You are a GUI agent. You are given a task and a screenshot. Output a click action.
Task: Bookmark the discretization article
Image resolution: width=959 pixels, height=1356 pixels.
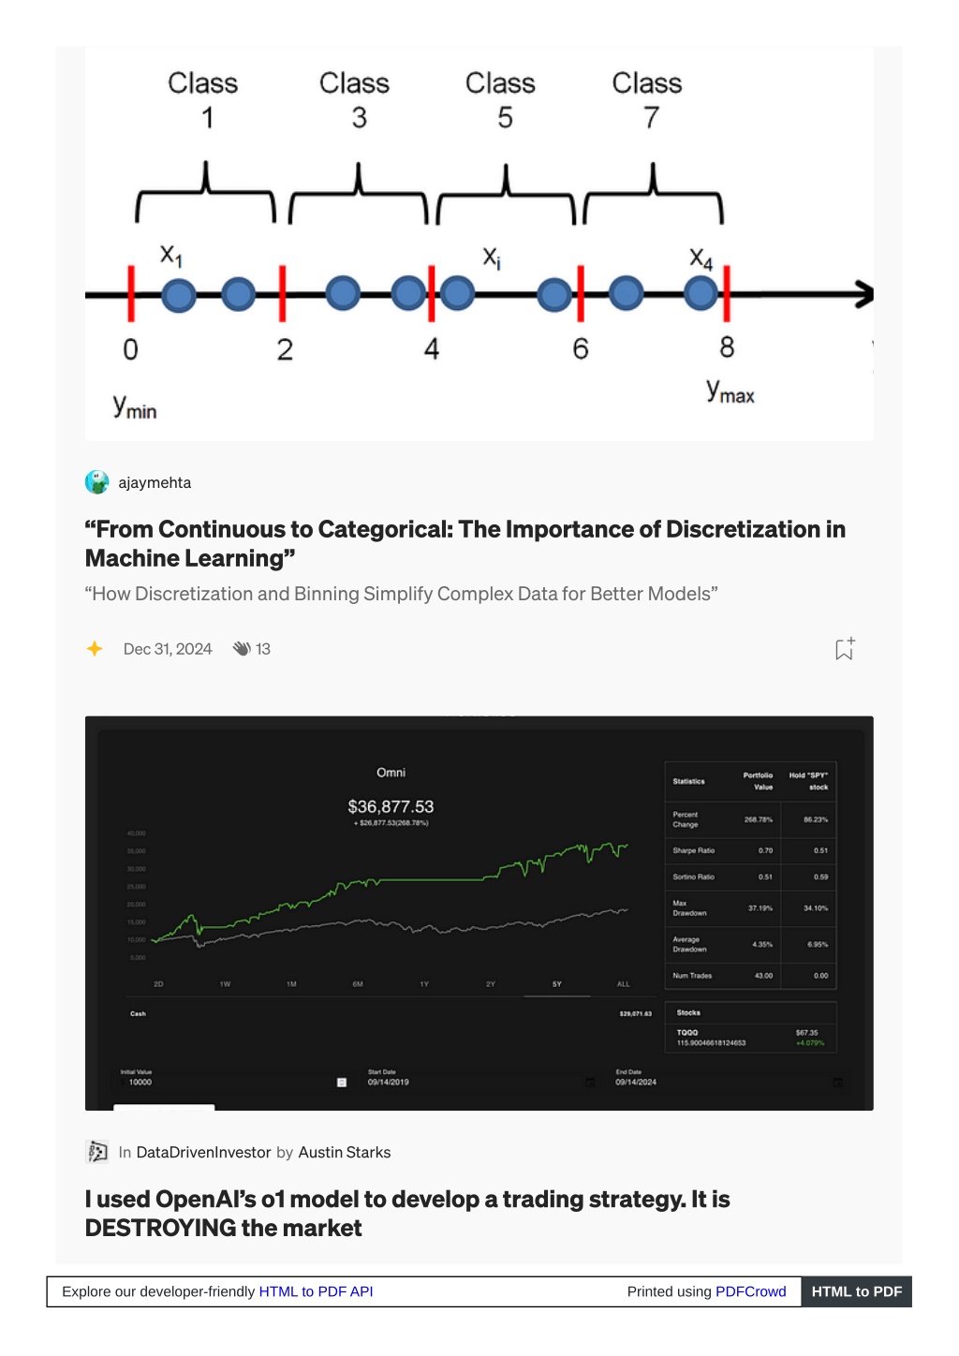(x=845, y=648)
